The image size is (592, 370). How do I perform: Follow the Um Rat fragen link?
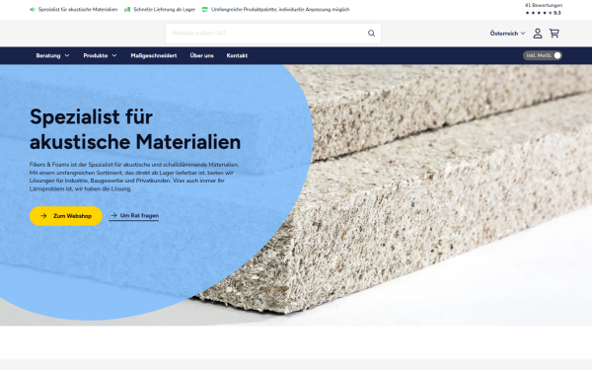[134, 215]
